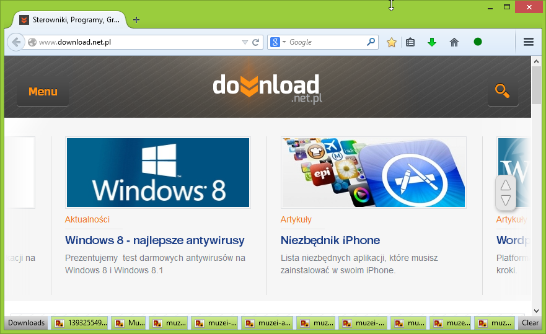Open the muzei-a... download item
Viewport: 546px width, 334px height.
[x=268, y=323]
